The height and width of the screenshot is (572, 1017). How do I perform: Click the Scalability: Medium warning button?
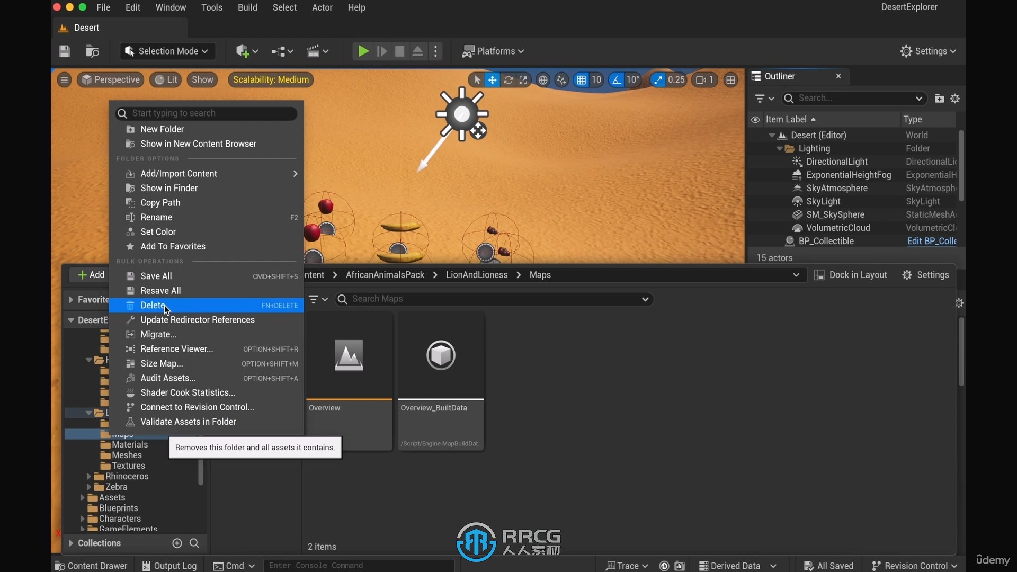[x=271, y=80]
